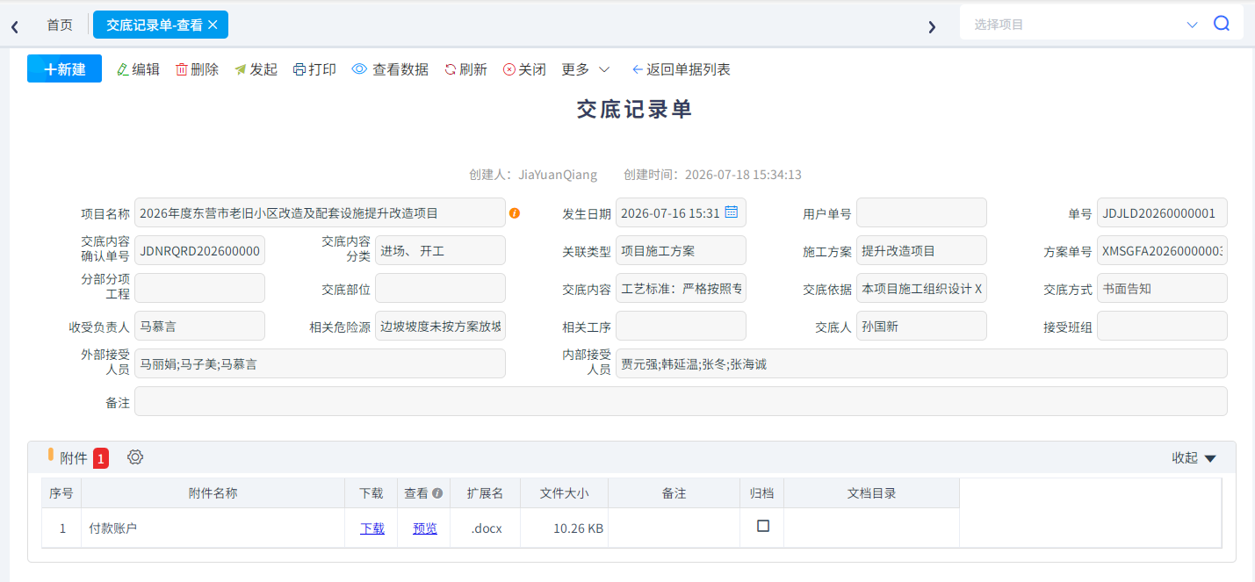Open attachment settings gear icon
Image resolution: width=1255 pixels, height=582 pixels.
[x=135, y=457]
